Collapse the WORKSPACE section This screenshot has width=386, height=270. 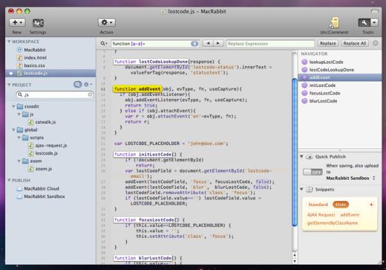[9, 41]
